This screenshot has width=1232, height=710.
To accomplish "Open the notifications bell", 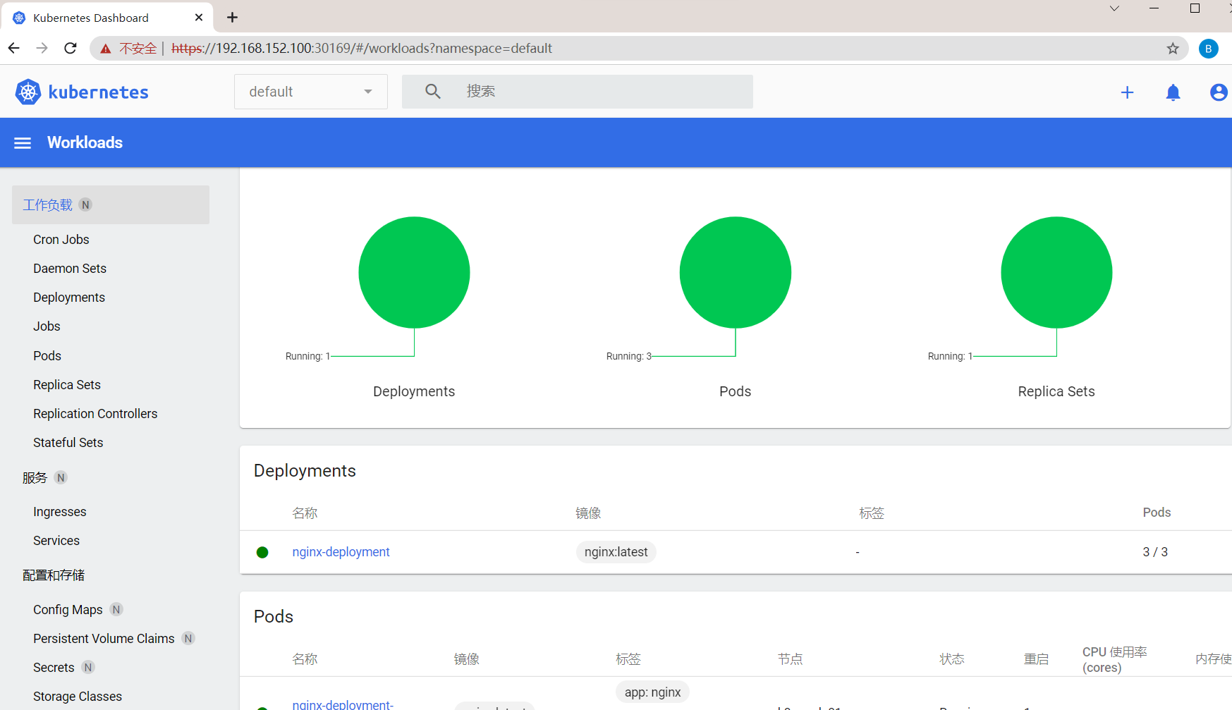I will click(x=1173, y=92).
